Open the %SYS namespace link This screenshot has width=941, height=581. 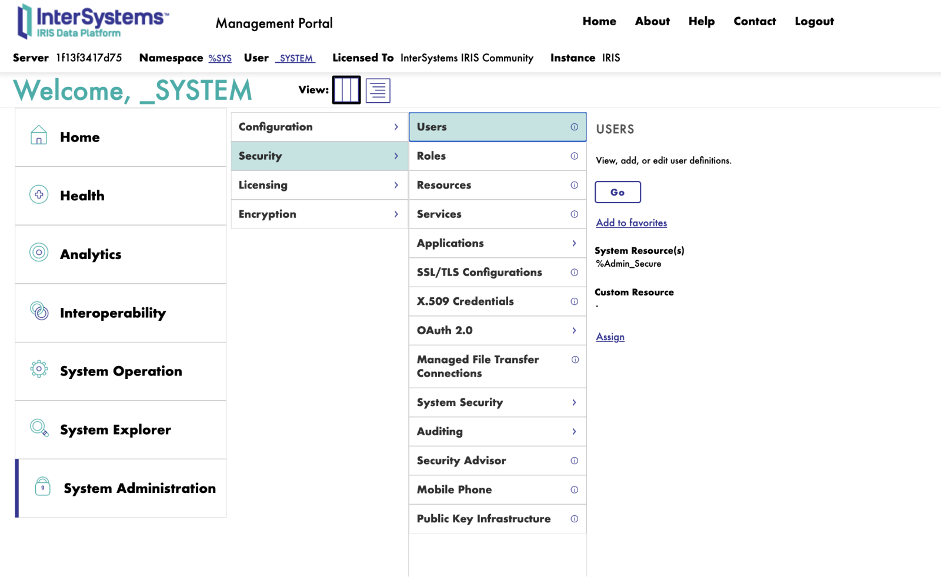point(220,58)
